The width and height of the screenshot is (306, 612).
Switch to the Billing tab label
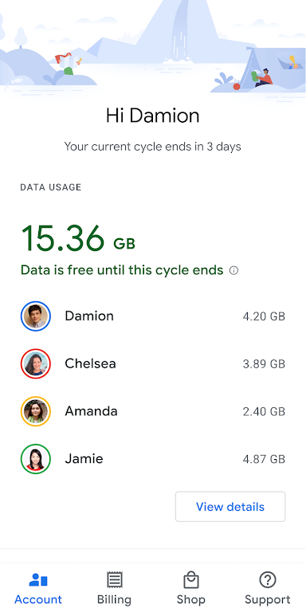[115, 599]
